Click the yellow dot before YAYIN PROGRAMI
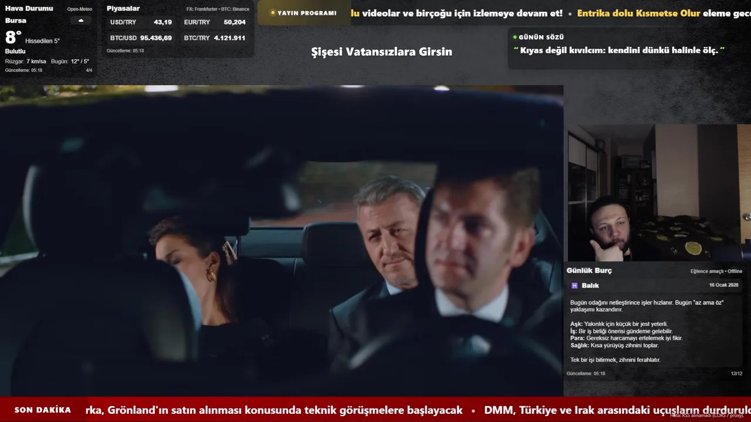 pos(272,13)
